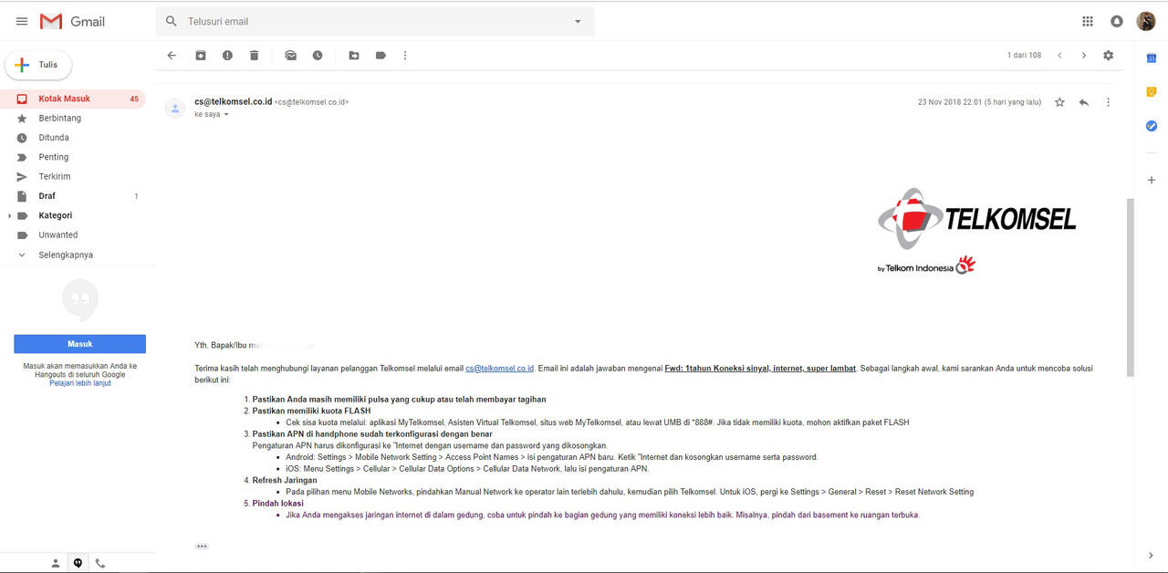
Task: Click the Telkomsel logo image
Action: click(x=976, y=231)
